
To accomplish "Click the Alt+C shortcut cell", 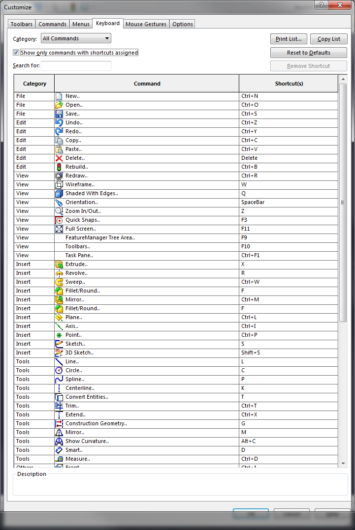I will click(289, 441).
